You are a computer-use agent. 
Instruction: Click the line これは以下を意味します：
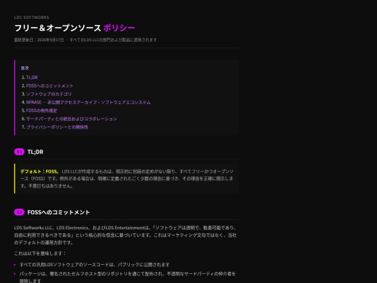point(40,254)
